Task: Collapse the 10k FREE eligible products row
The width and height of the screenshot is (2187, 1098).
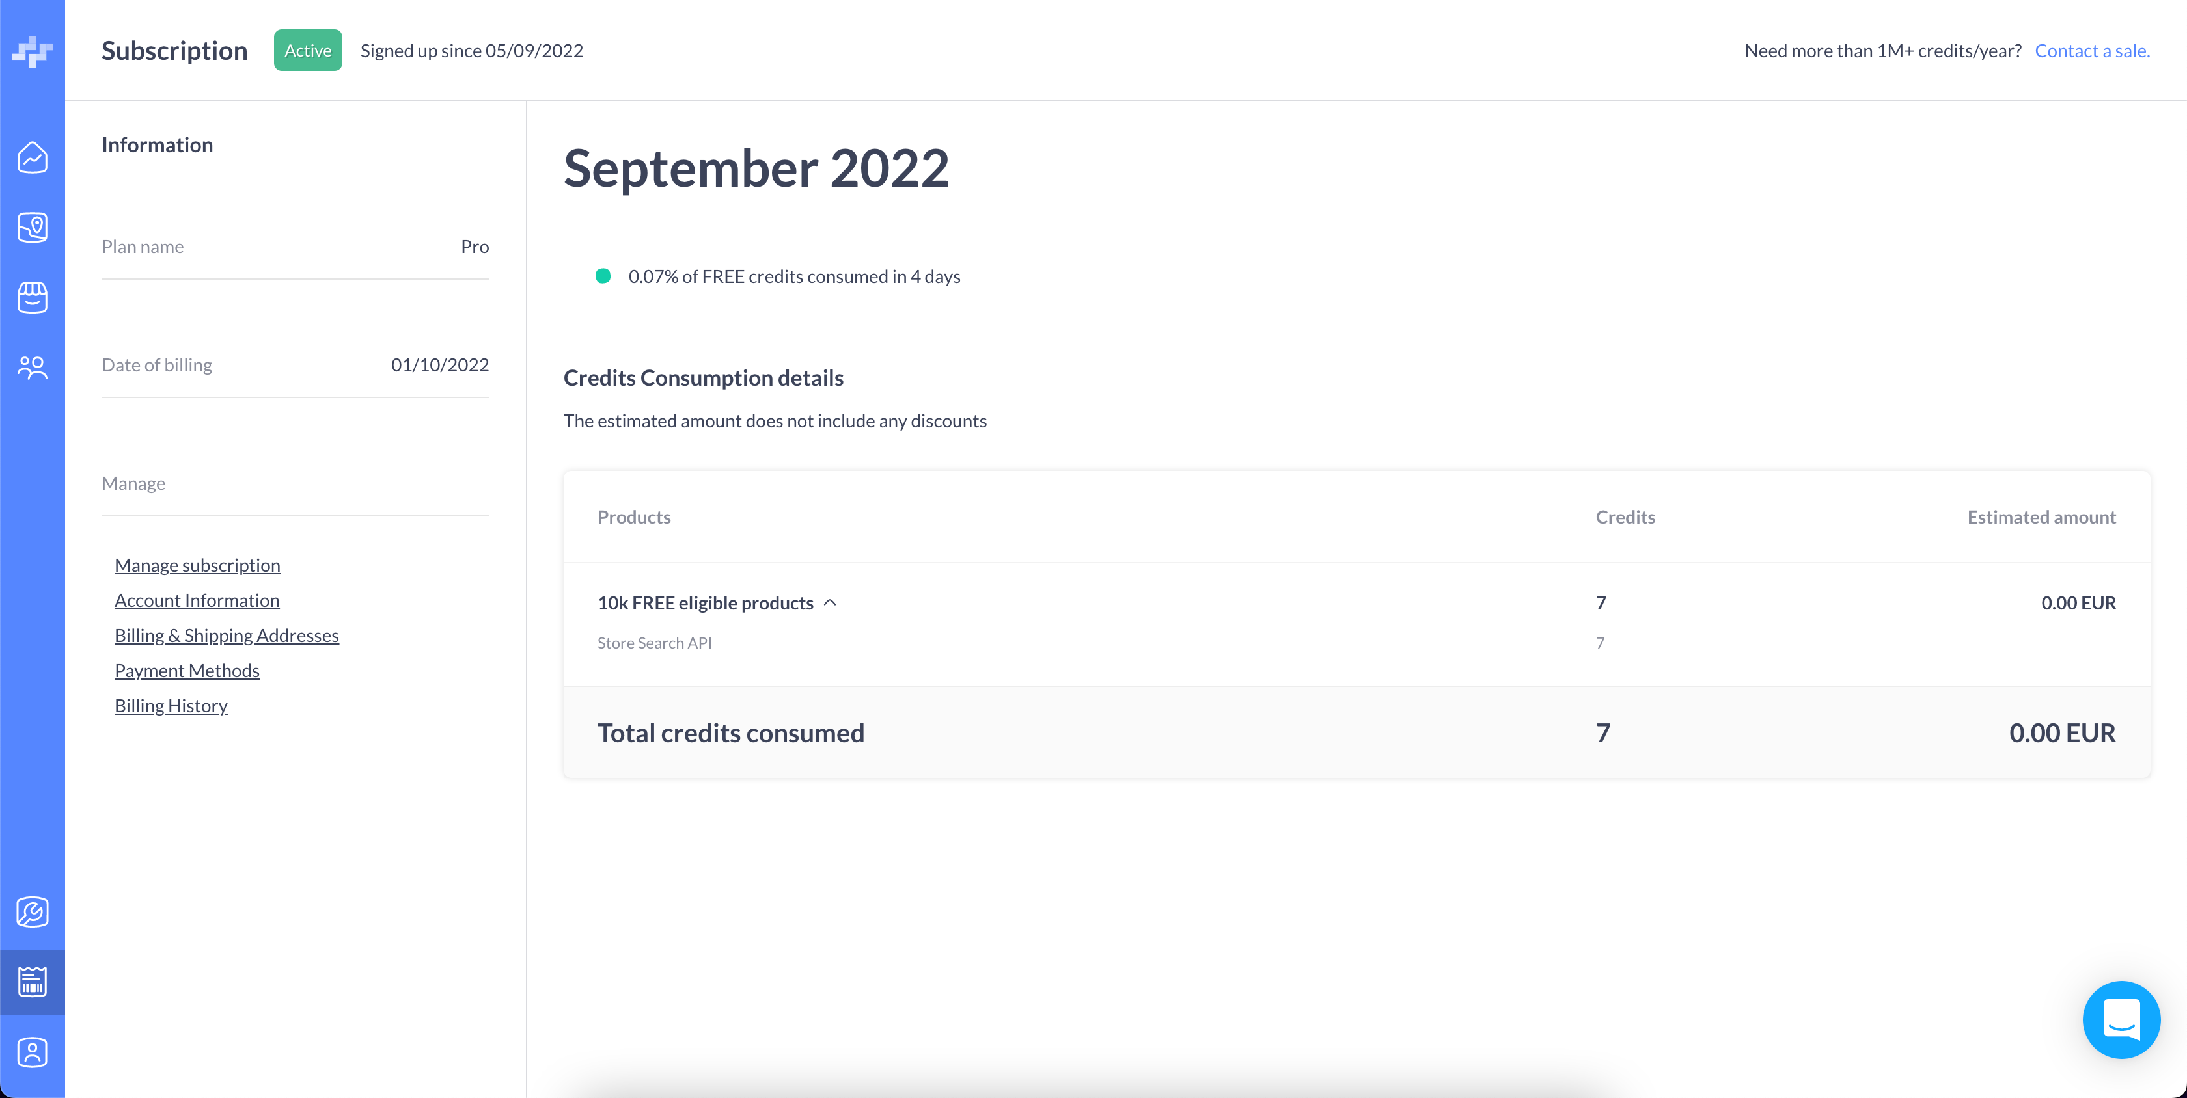Action: pos(829,602)
